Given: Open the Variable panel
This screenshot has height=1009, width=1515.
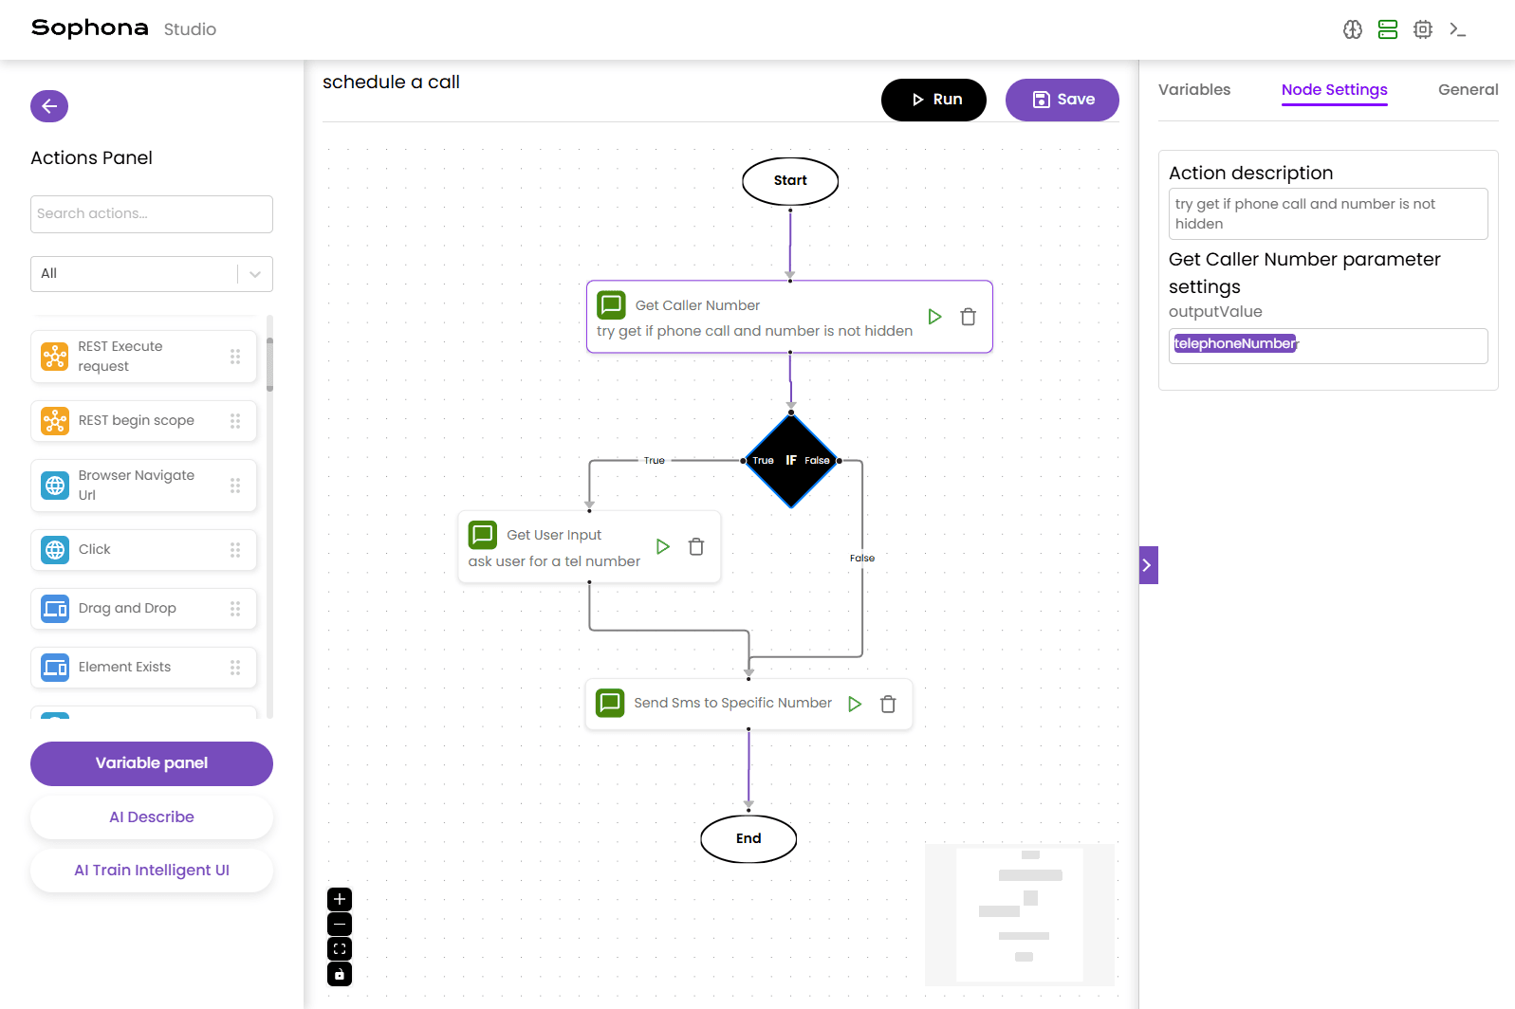Looking at the screenshot, I should (152, 763).
